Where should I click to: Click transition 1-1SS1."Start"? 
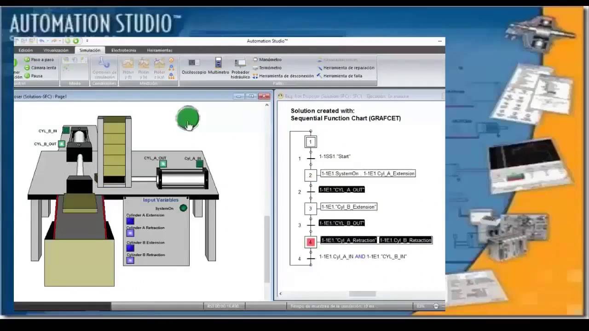pos(335,156)
